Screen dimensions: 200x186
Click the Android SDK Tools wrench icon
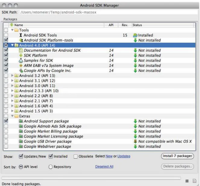coord(21,35)
